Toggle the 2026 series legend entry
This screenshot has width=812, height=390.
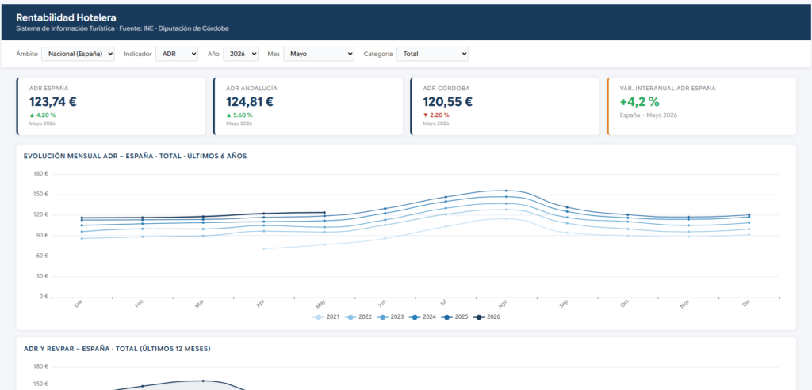487,317
